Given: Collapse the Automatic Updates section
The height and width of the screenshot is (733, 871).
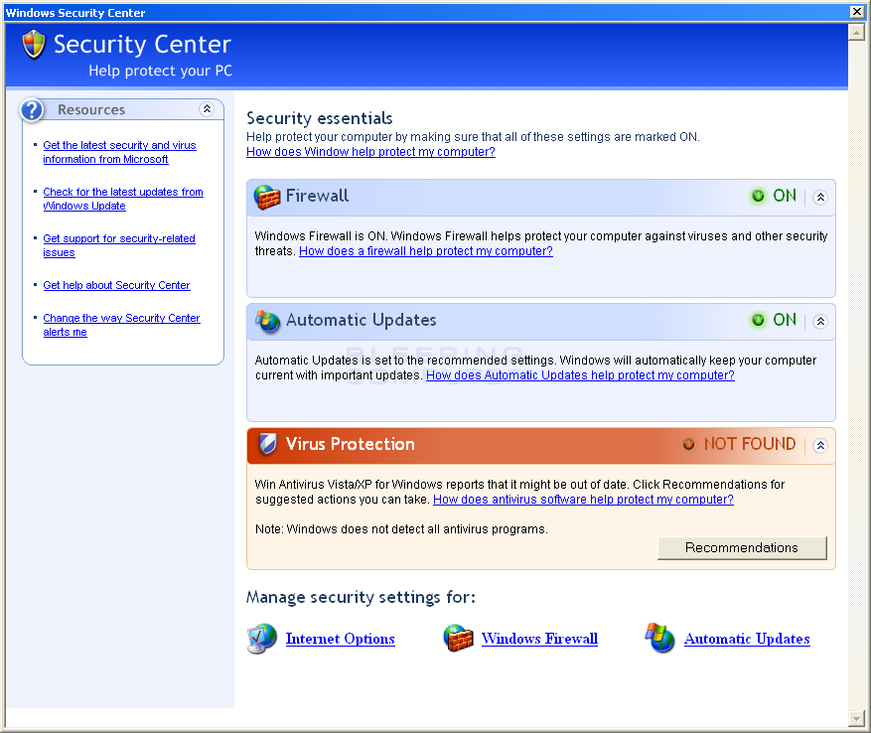Looking at the screenshot, I should [x=820, y=321].
